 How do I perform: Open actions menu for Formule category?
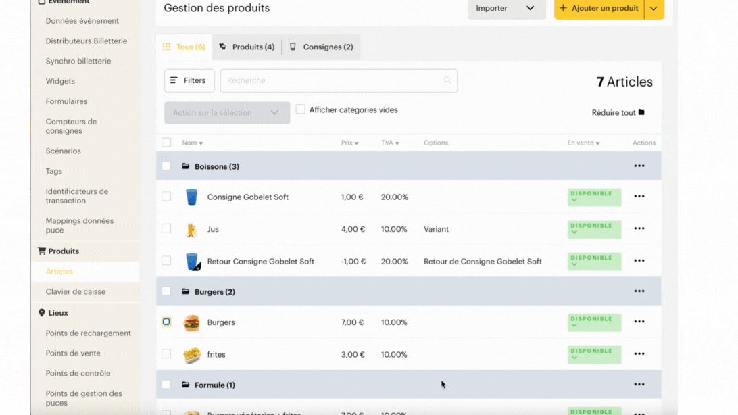tap(639, 385)
